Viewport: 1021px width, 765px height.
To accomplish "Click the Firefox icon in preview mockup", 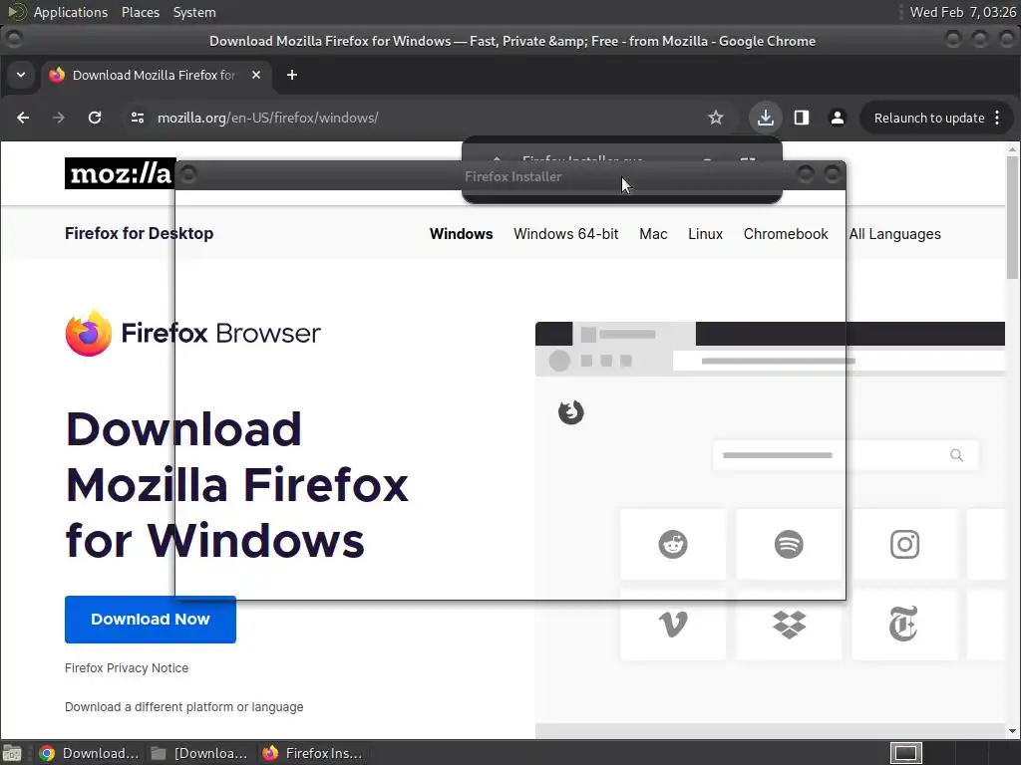I will [571, 412].
